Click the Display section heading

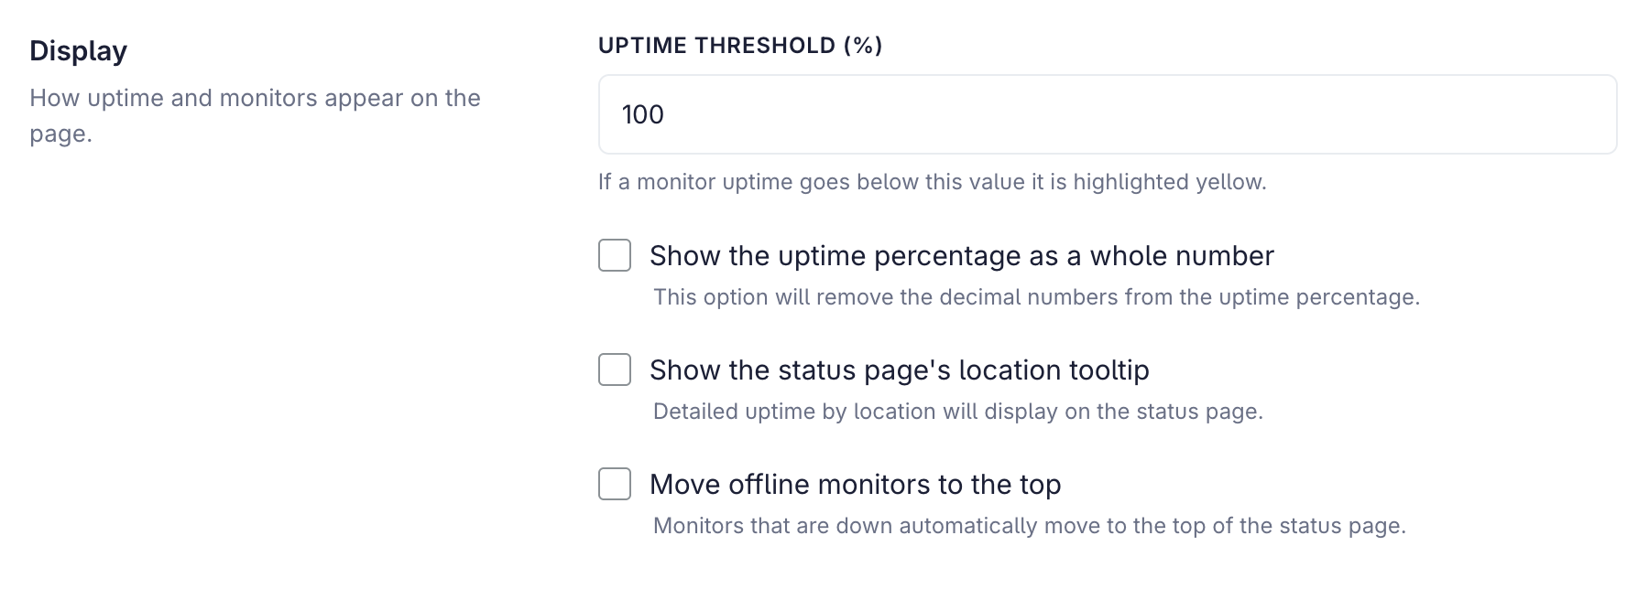(x=79, y=51)
